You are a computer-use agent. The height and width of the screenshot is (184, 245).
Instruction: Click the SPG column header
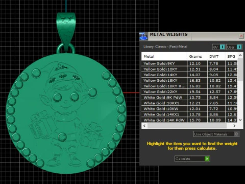[231, 56]
